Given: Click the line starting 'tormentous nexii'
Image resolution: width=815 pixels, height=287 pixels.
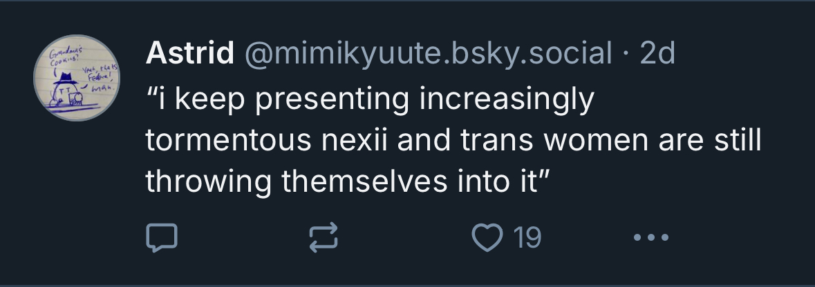Looking at the screenshot, I should [453, 140].
